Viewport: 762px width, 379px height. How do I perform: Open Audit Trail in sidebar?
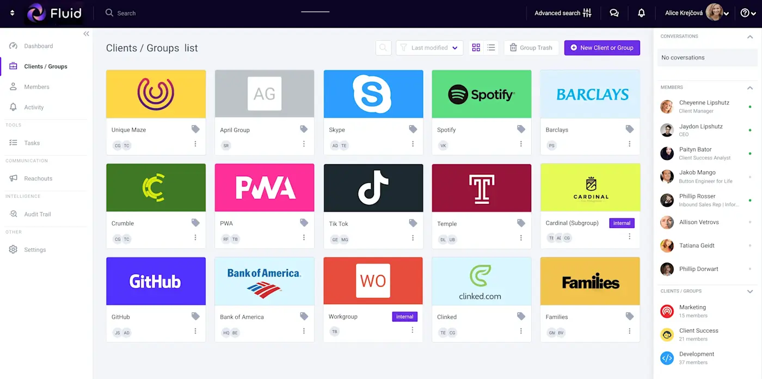tap(37, 214)
